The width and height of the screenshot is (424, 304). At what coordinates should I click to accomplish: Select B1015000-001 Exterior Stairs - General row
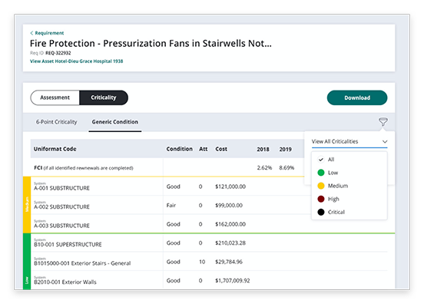coord(209,262)
